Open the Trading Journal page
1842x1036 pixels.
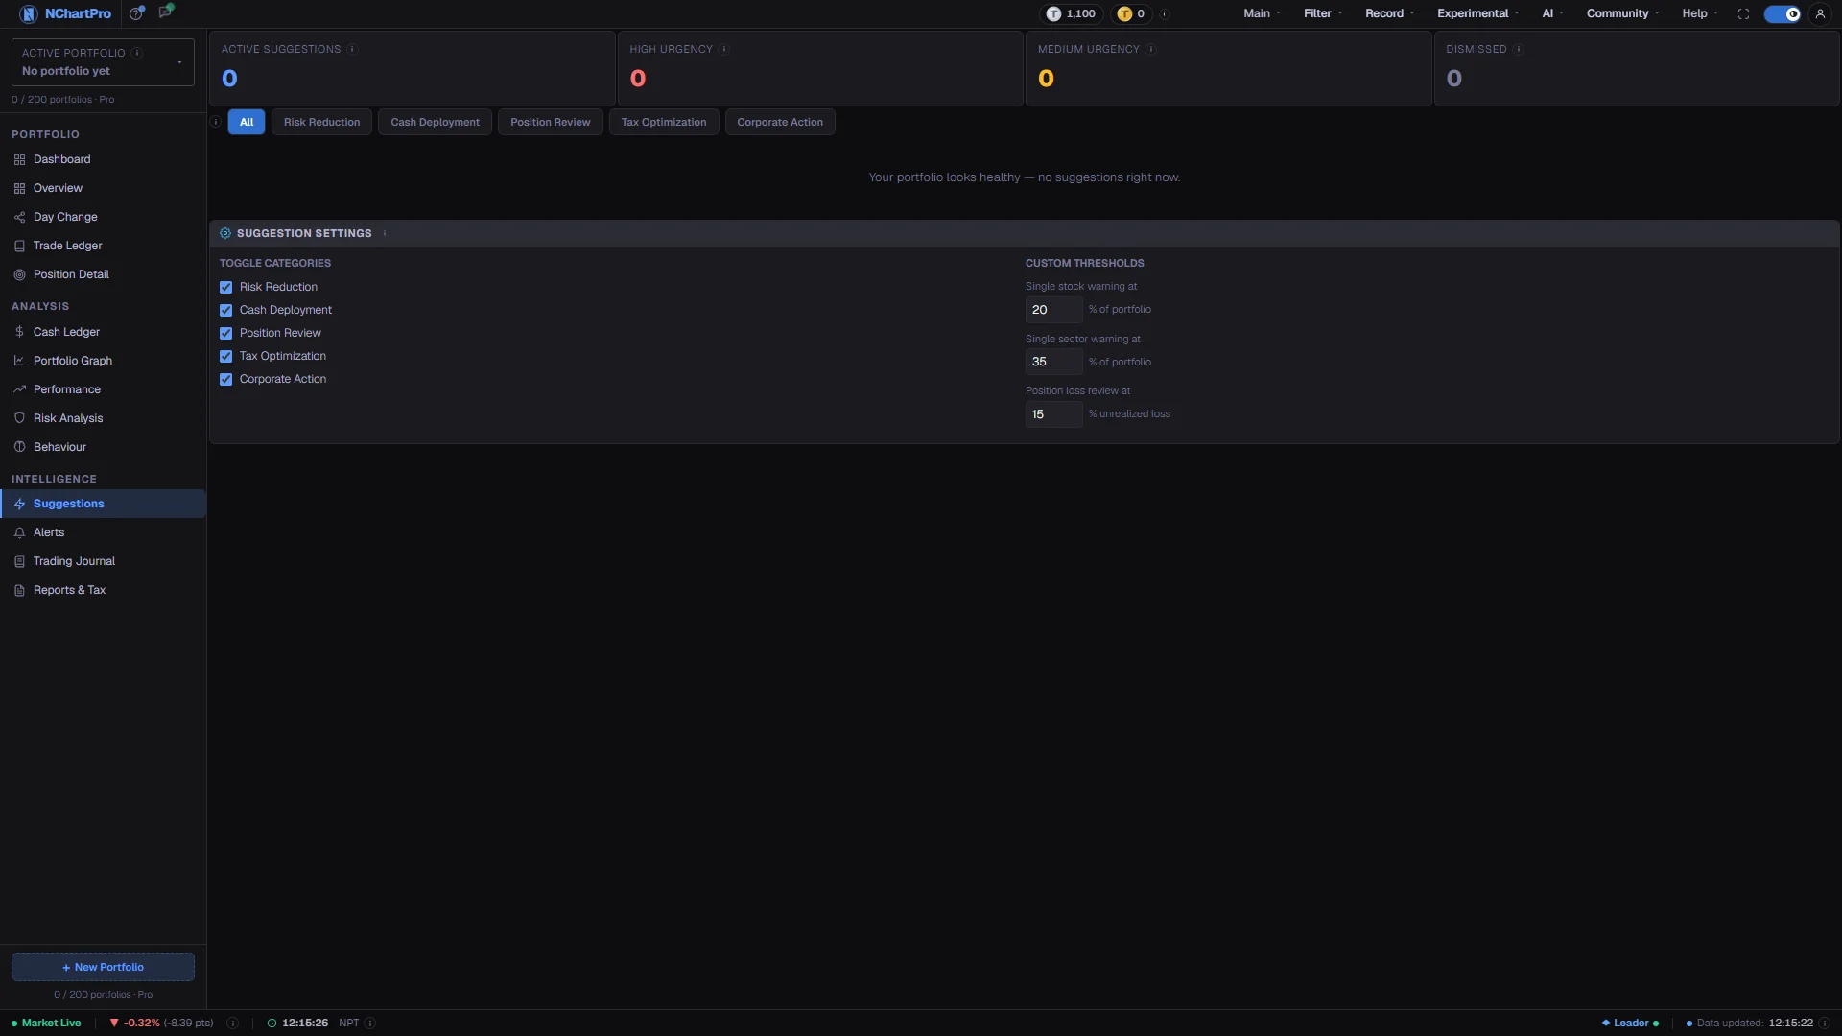coord(103,561)
